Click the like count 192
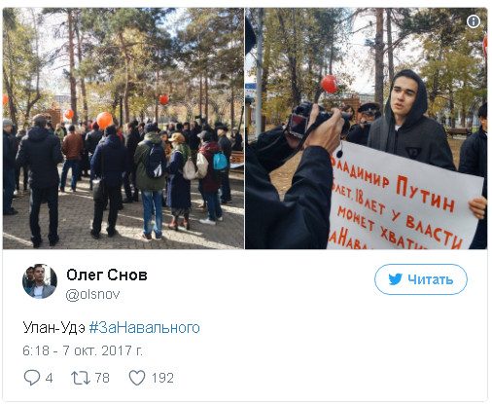Image resolution: width=492 pixels, height=404 pixels. [162, 378]
